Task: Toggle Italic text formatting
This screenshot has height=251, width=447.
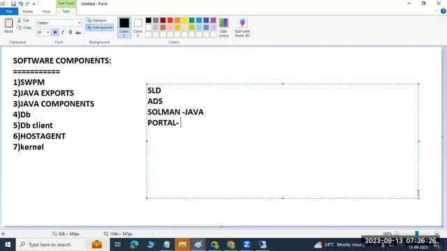Action: [63, 33]
